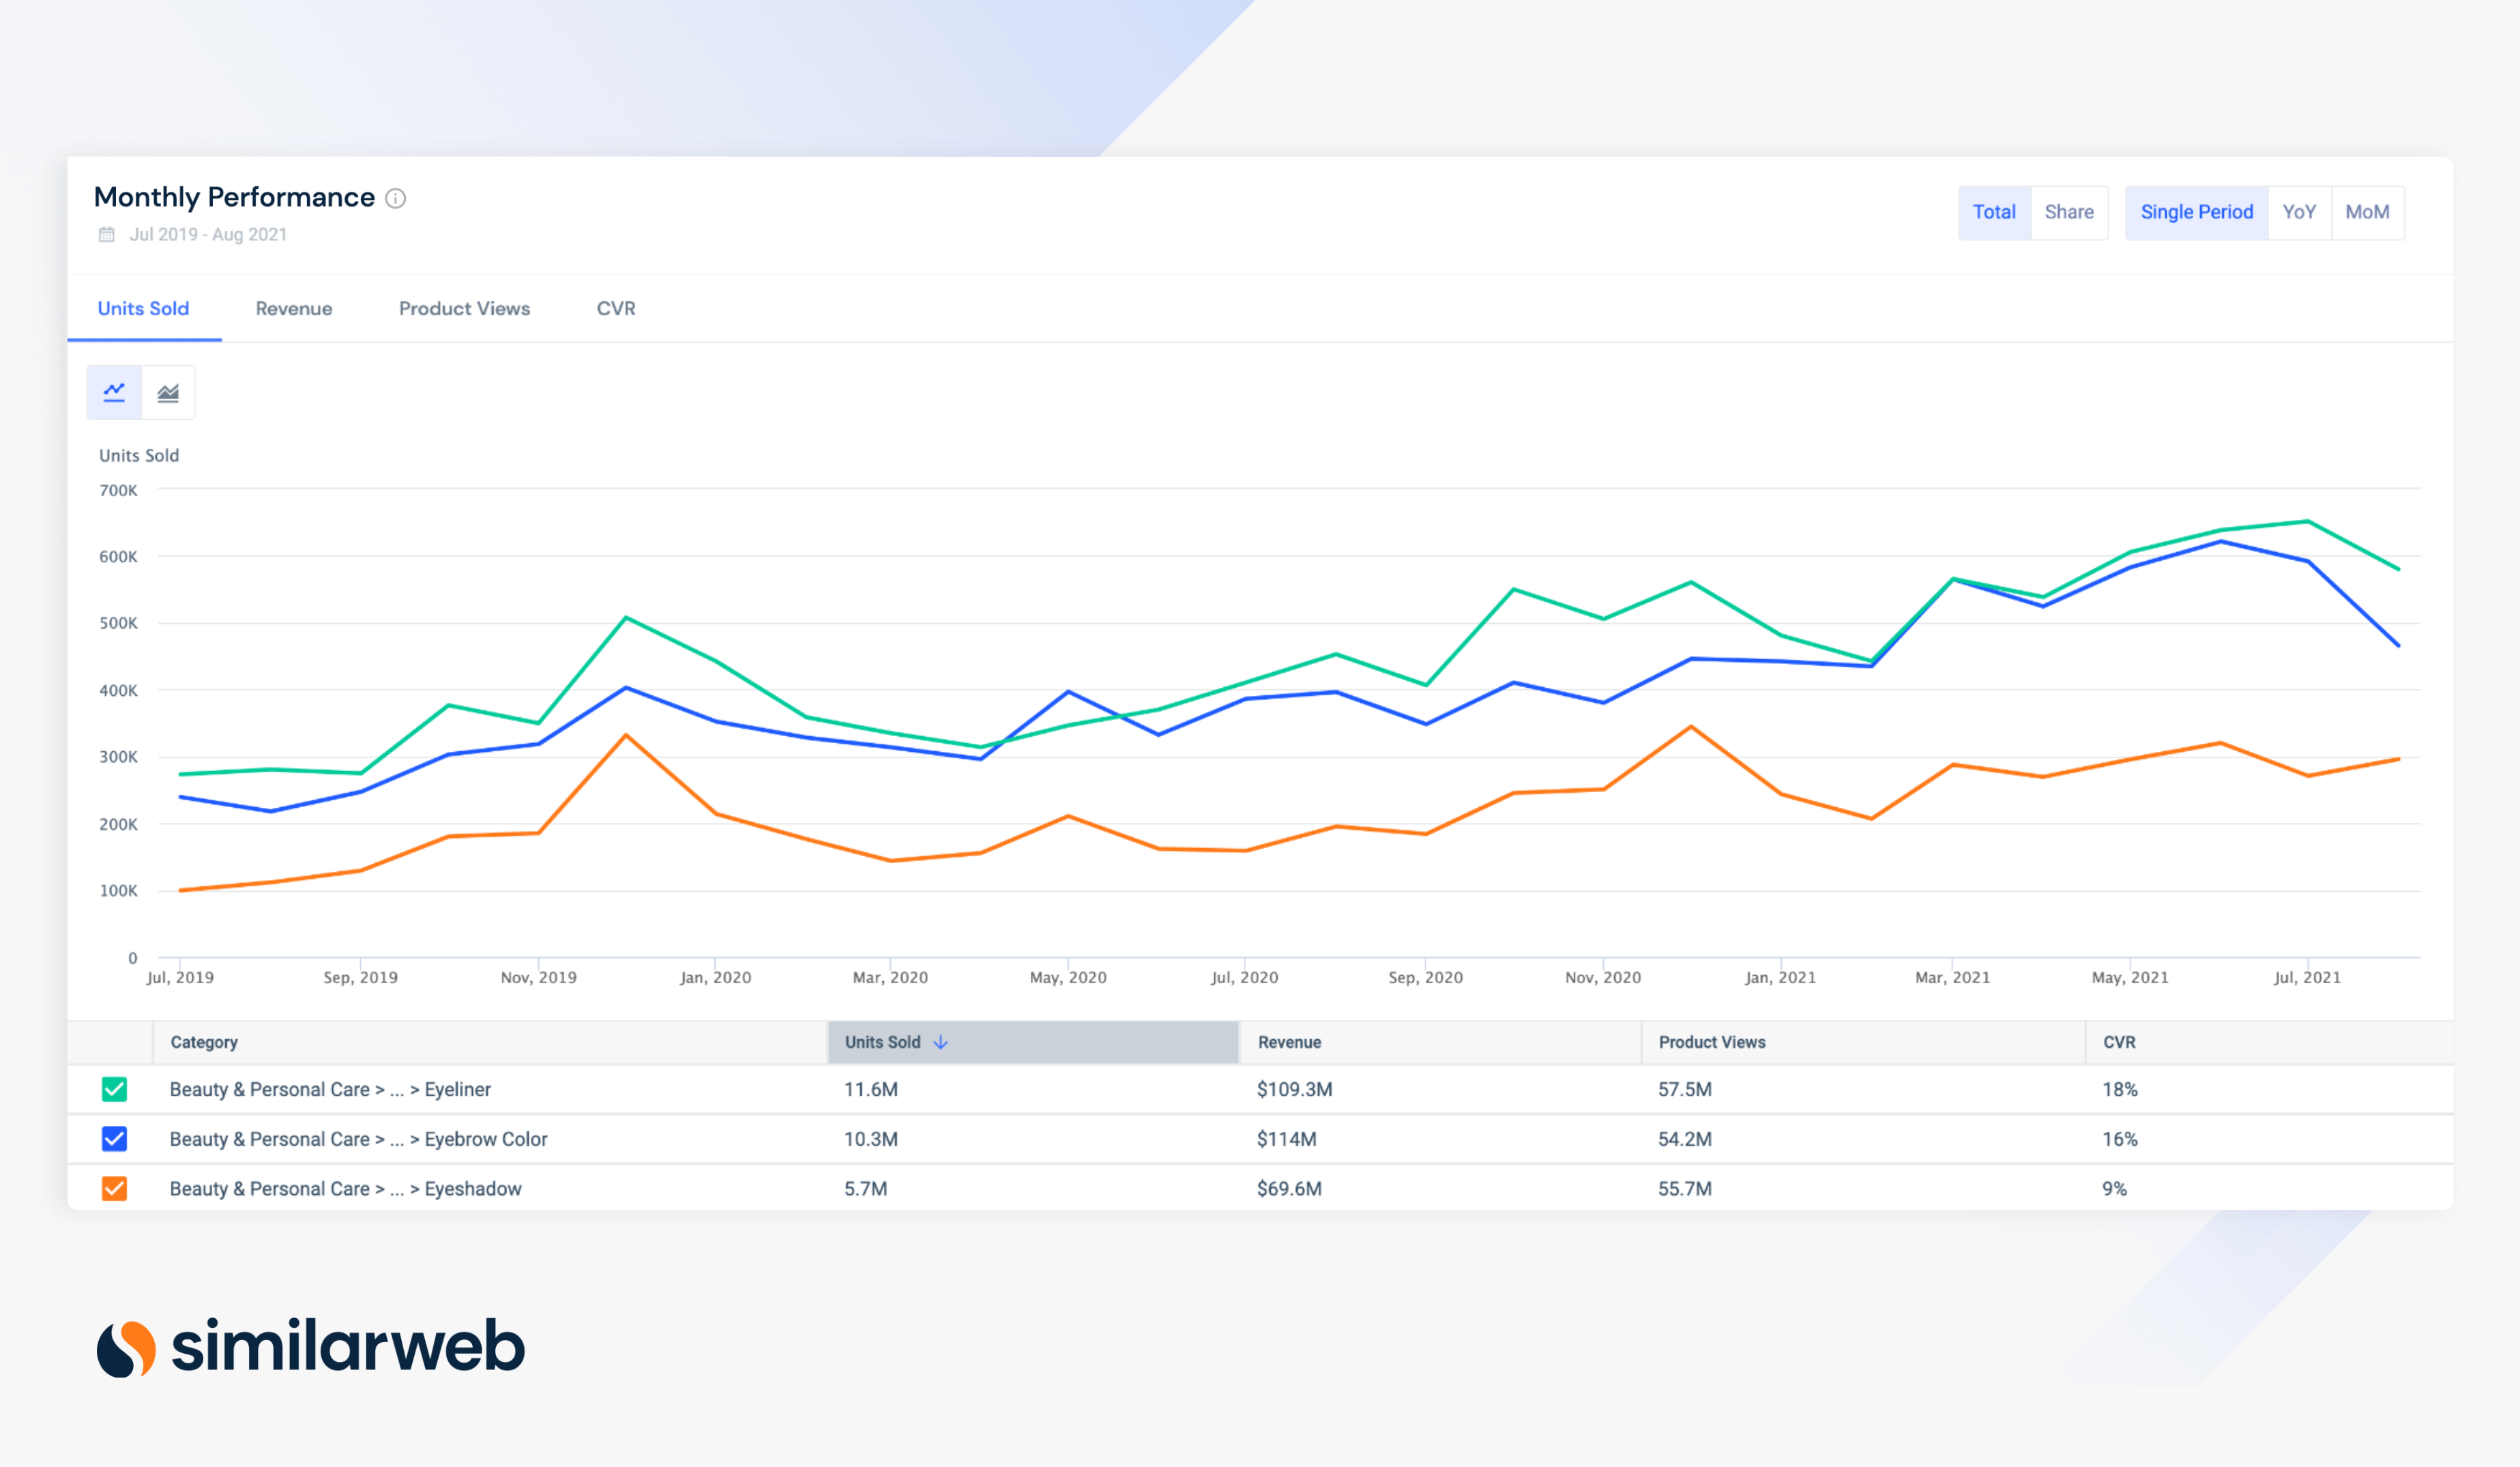Click the $109.3M revenue value
This screenshot has width=2520, height=1467.
point(1294,1089)
